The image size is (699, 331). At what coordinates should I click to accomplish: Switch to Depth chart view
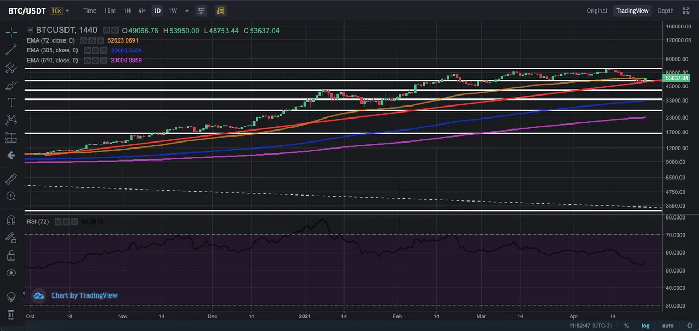(666, 11)
